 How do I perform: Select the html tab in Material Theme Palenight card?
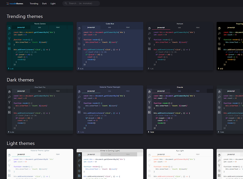128,91
